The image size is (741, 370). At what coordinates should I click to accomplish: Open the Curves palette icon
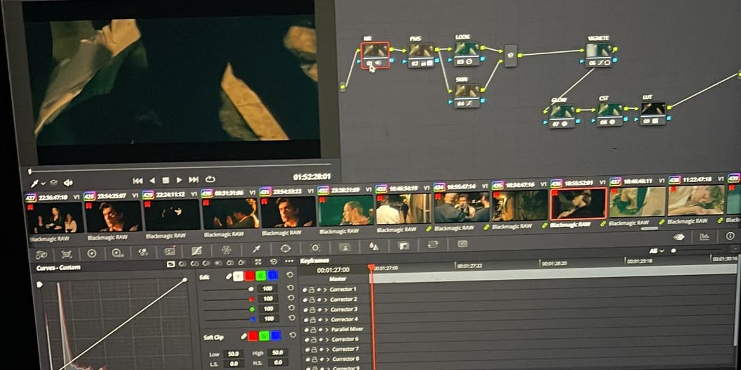coord(196,251)
